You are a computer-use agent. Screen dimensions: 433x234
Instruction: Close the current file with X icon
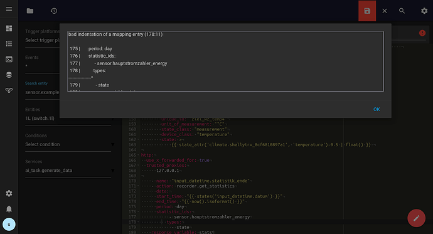click(x=385, y=11)
